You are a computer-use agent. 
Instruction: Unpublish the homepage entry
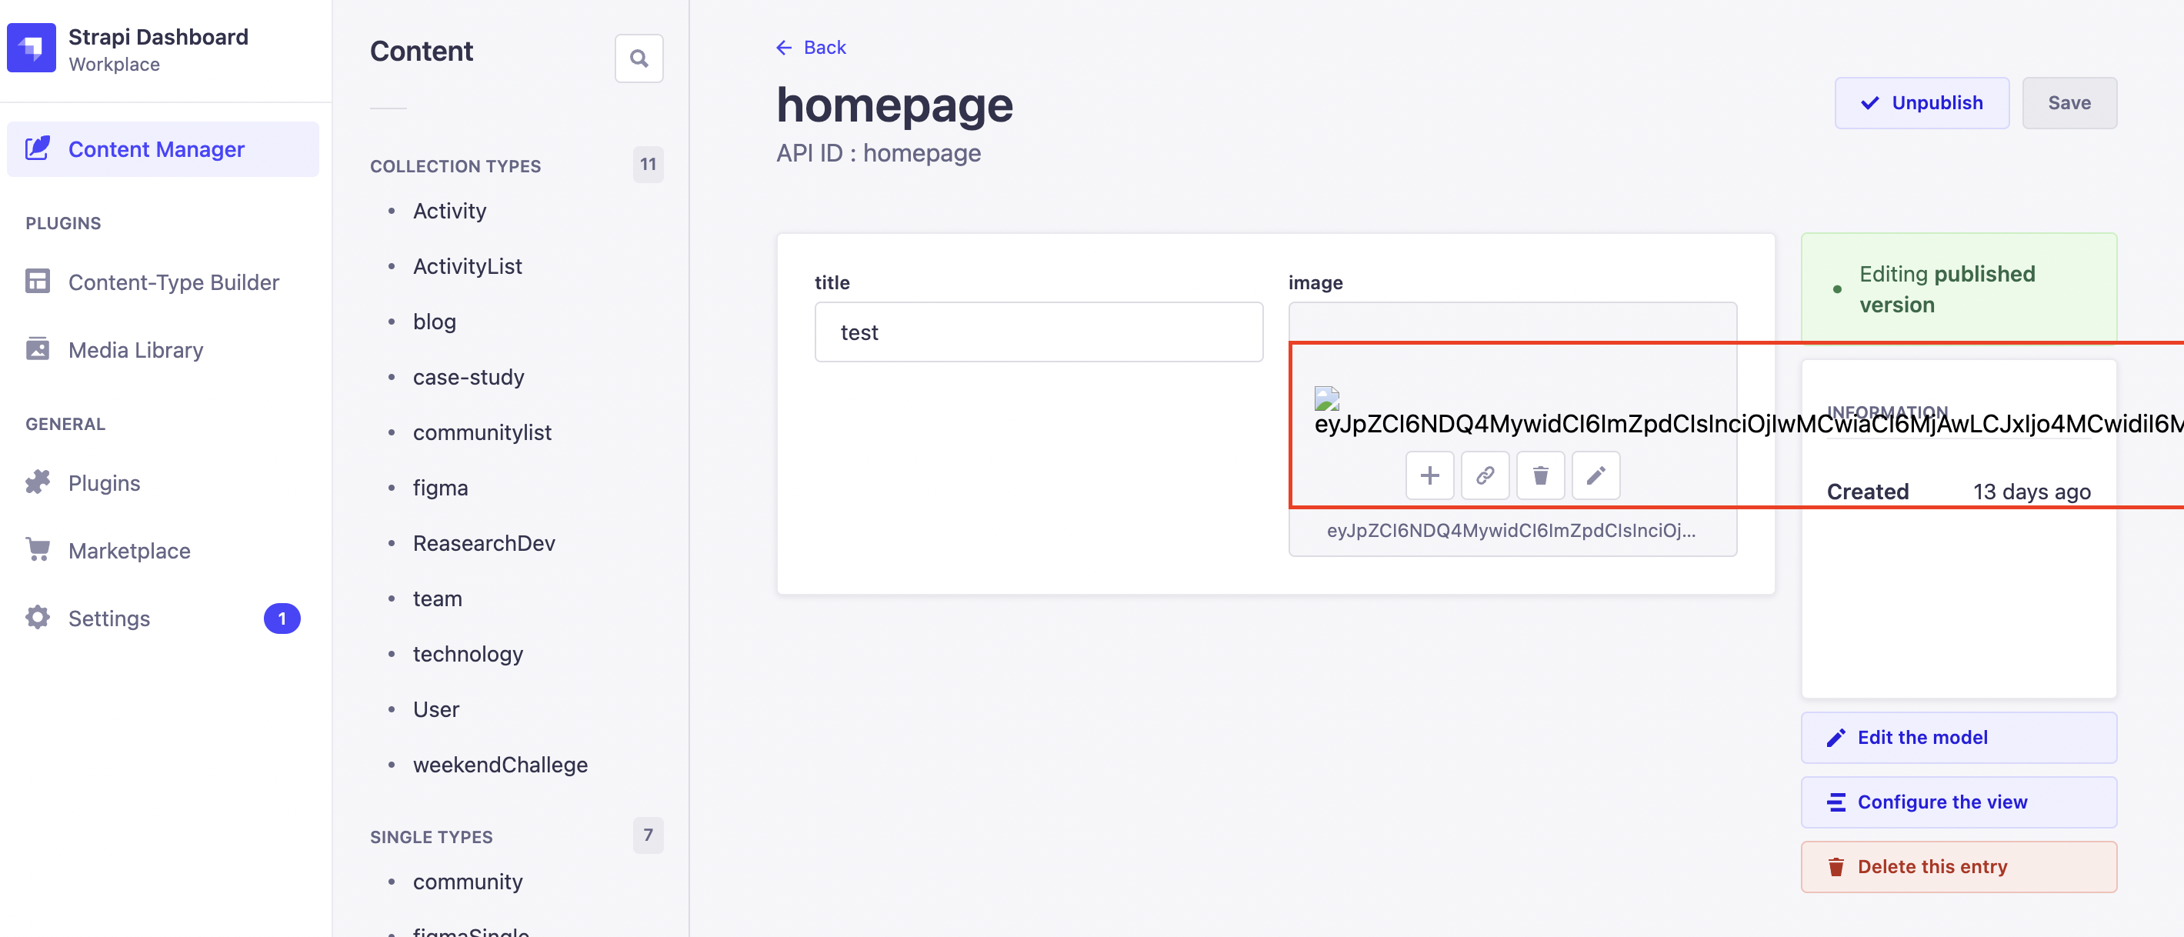[x=1922, y=102]
